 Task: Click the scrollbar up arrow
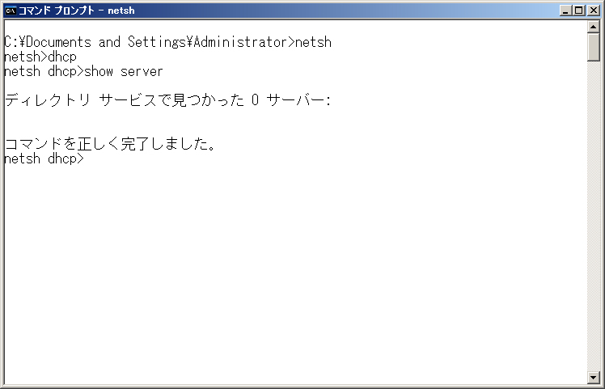(593, 26)
